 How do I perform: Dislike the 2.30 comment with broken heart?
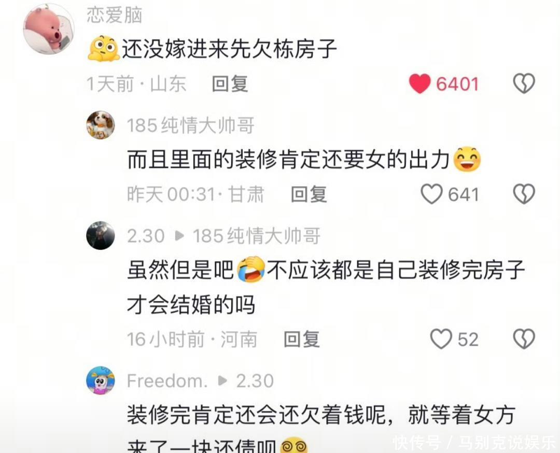(524, 339)
